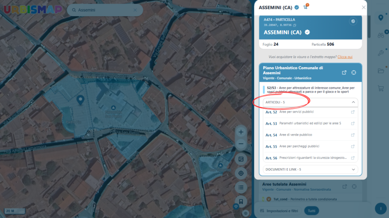Open external link for Art. 54
Screen dimensions: 389x218
pos(353,135)
